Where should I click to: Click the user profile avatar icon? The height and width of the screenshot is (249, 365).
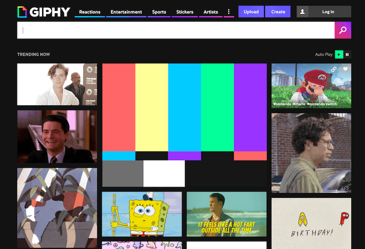[302, 12]
